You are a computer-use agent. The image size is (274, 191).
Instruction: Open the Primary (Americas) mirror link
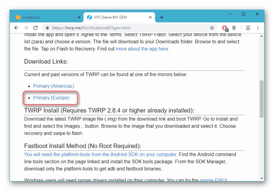53,86
